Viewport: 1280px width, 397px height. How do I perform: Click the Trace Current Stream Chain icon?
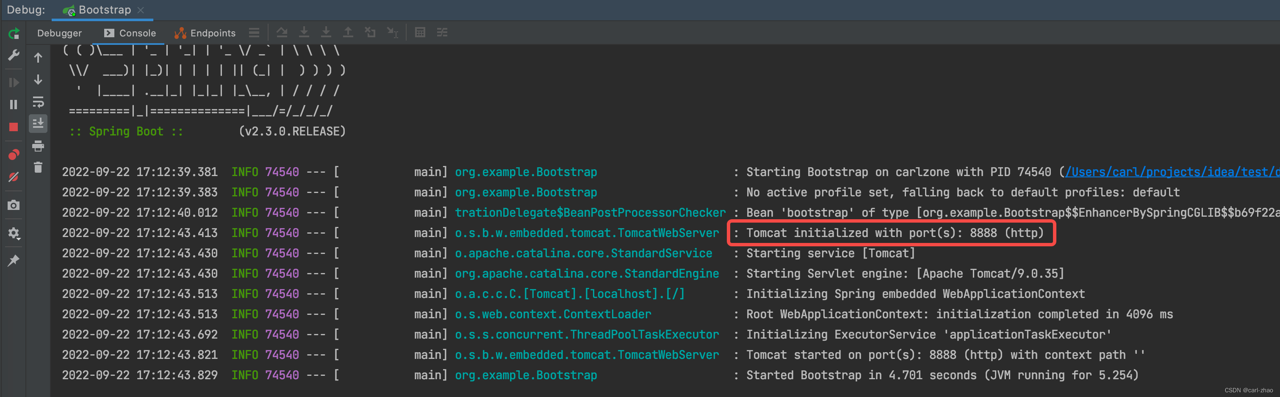pyautogui.click(x=442, y=33)
